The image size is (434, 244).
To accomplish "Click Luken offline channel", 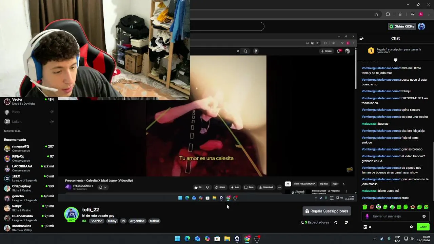I will pyautogui.click(x=29, y=122).
